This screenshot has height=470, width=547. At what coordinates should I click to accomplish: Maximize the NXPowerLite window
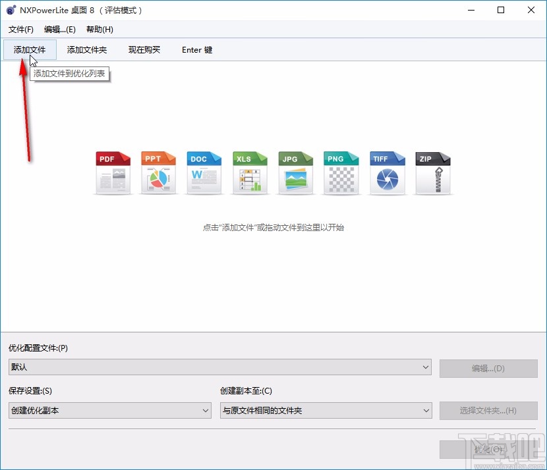pyautogui.click(x=501, y=10)
